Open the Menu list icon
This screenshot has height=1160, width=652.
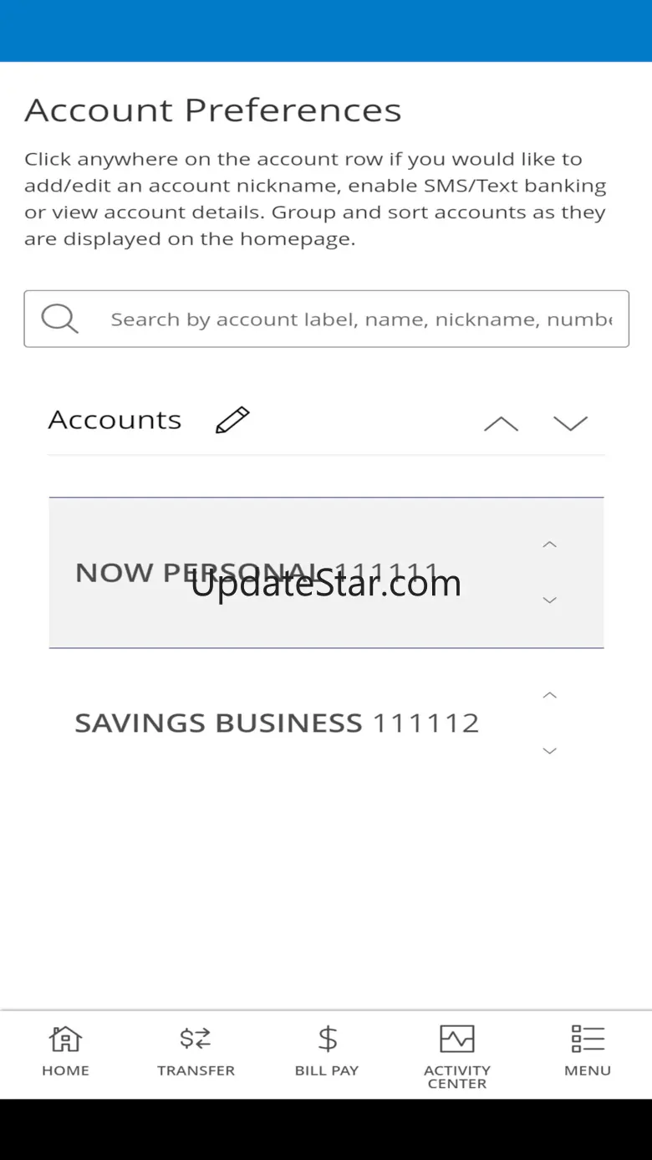click(x=588, y=1040)
